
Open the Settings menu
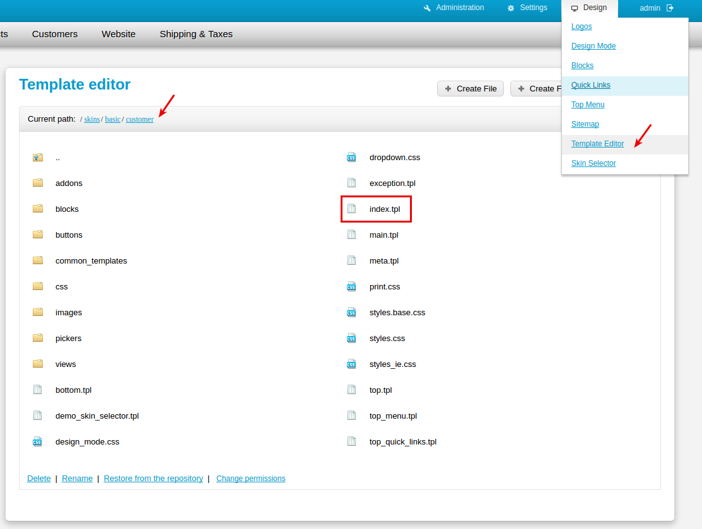click(x=527, y=8)
